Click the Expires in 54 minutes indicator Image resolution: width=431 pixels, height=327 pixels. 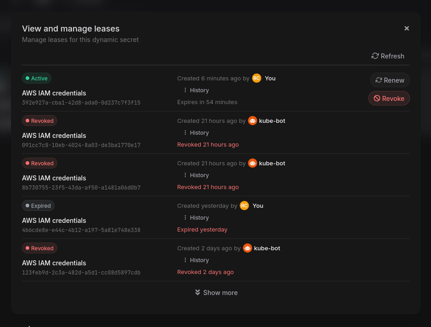click(207, 102)
